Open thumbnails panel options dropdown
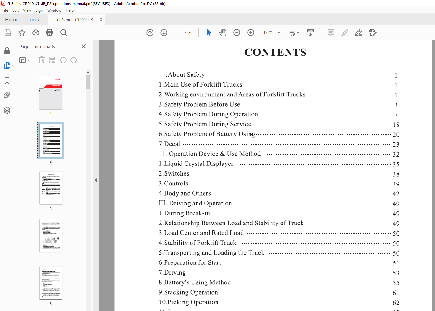This screenshot has height=311, width=435. pyautogui.click(x=24, y=60)
